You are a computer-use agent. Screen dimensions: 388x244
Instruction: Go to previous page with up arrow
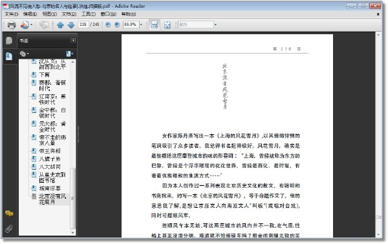tap(60, 25)
